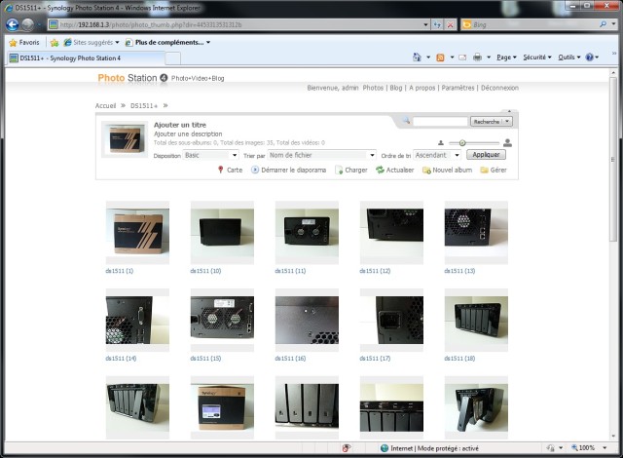623x458 pixels.
Task: Click the album cover thumbnail image
Action: (125, 139)
